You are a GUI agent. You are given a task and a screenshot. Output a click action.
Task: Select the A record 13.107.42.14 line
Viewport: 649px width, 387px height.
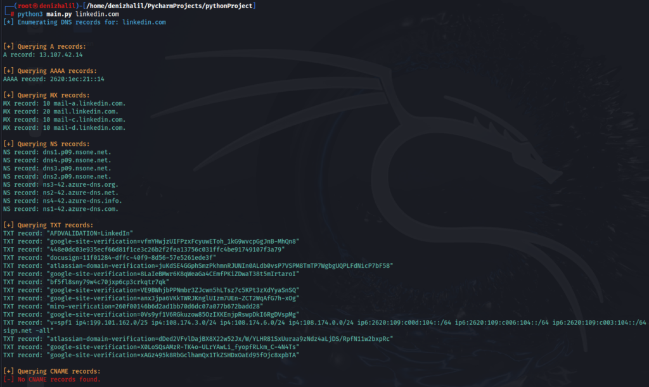tap(42, 54)
